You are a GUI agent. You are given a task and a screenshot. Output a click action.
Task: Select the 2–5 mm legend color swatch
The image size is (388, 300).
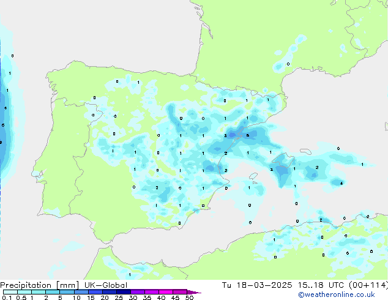[x=53, y=292]
